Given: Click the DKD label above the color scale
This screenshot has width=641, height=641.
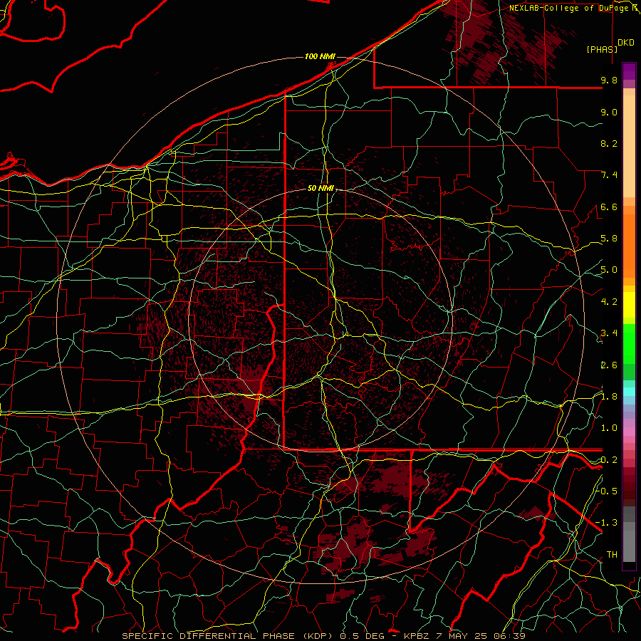Looking at the screenshot, I should coord(626,43).
